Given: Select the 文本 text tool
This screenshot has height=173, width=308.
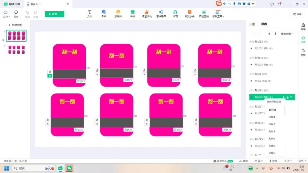Looking at the screenshot, I should (x=90, y=14).
